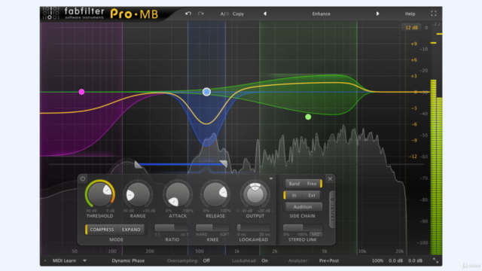The width and height of the screenshot is (482, 271).
Task: Go to previous preset arrow
Action: [x=265, y=14]
